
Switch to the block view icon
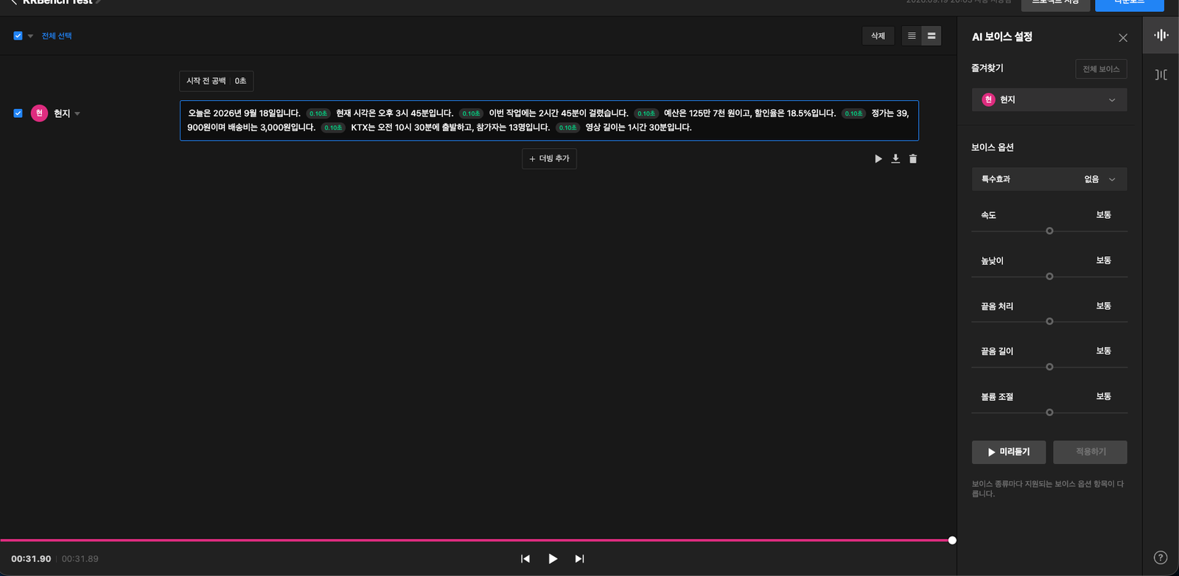[931, 35]
